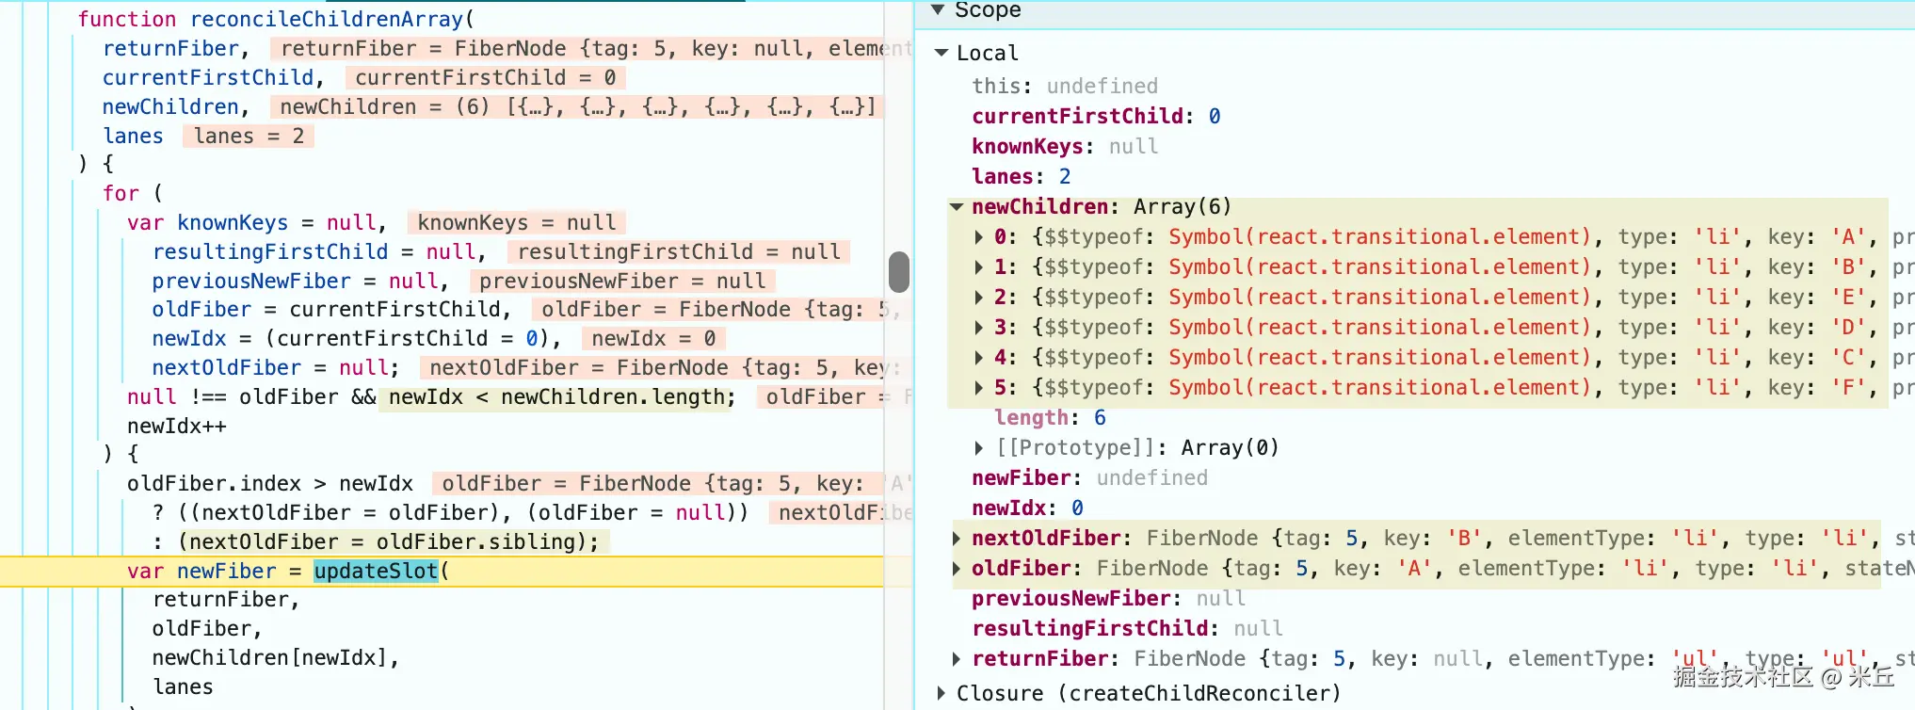Click the 'oldFiber,' argument line under updateSlot

pyautogui.click(x=207, y=628)
